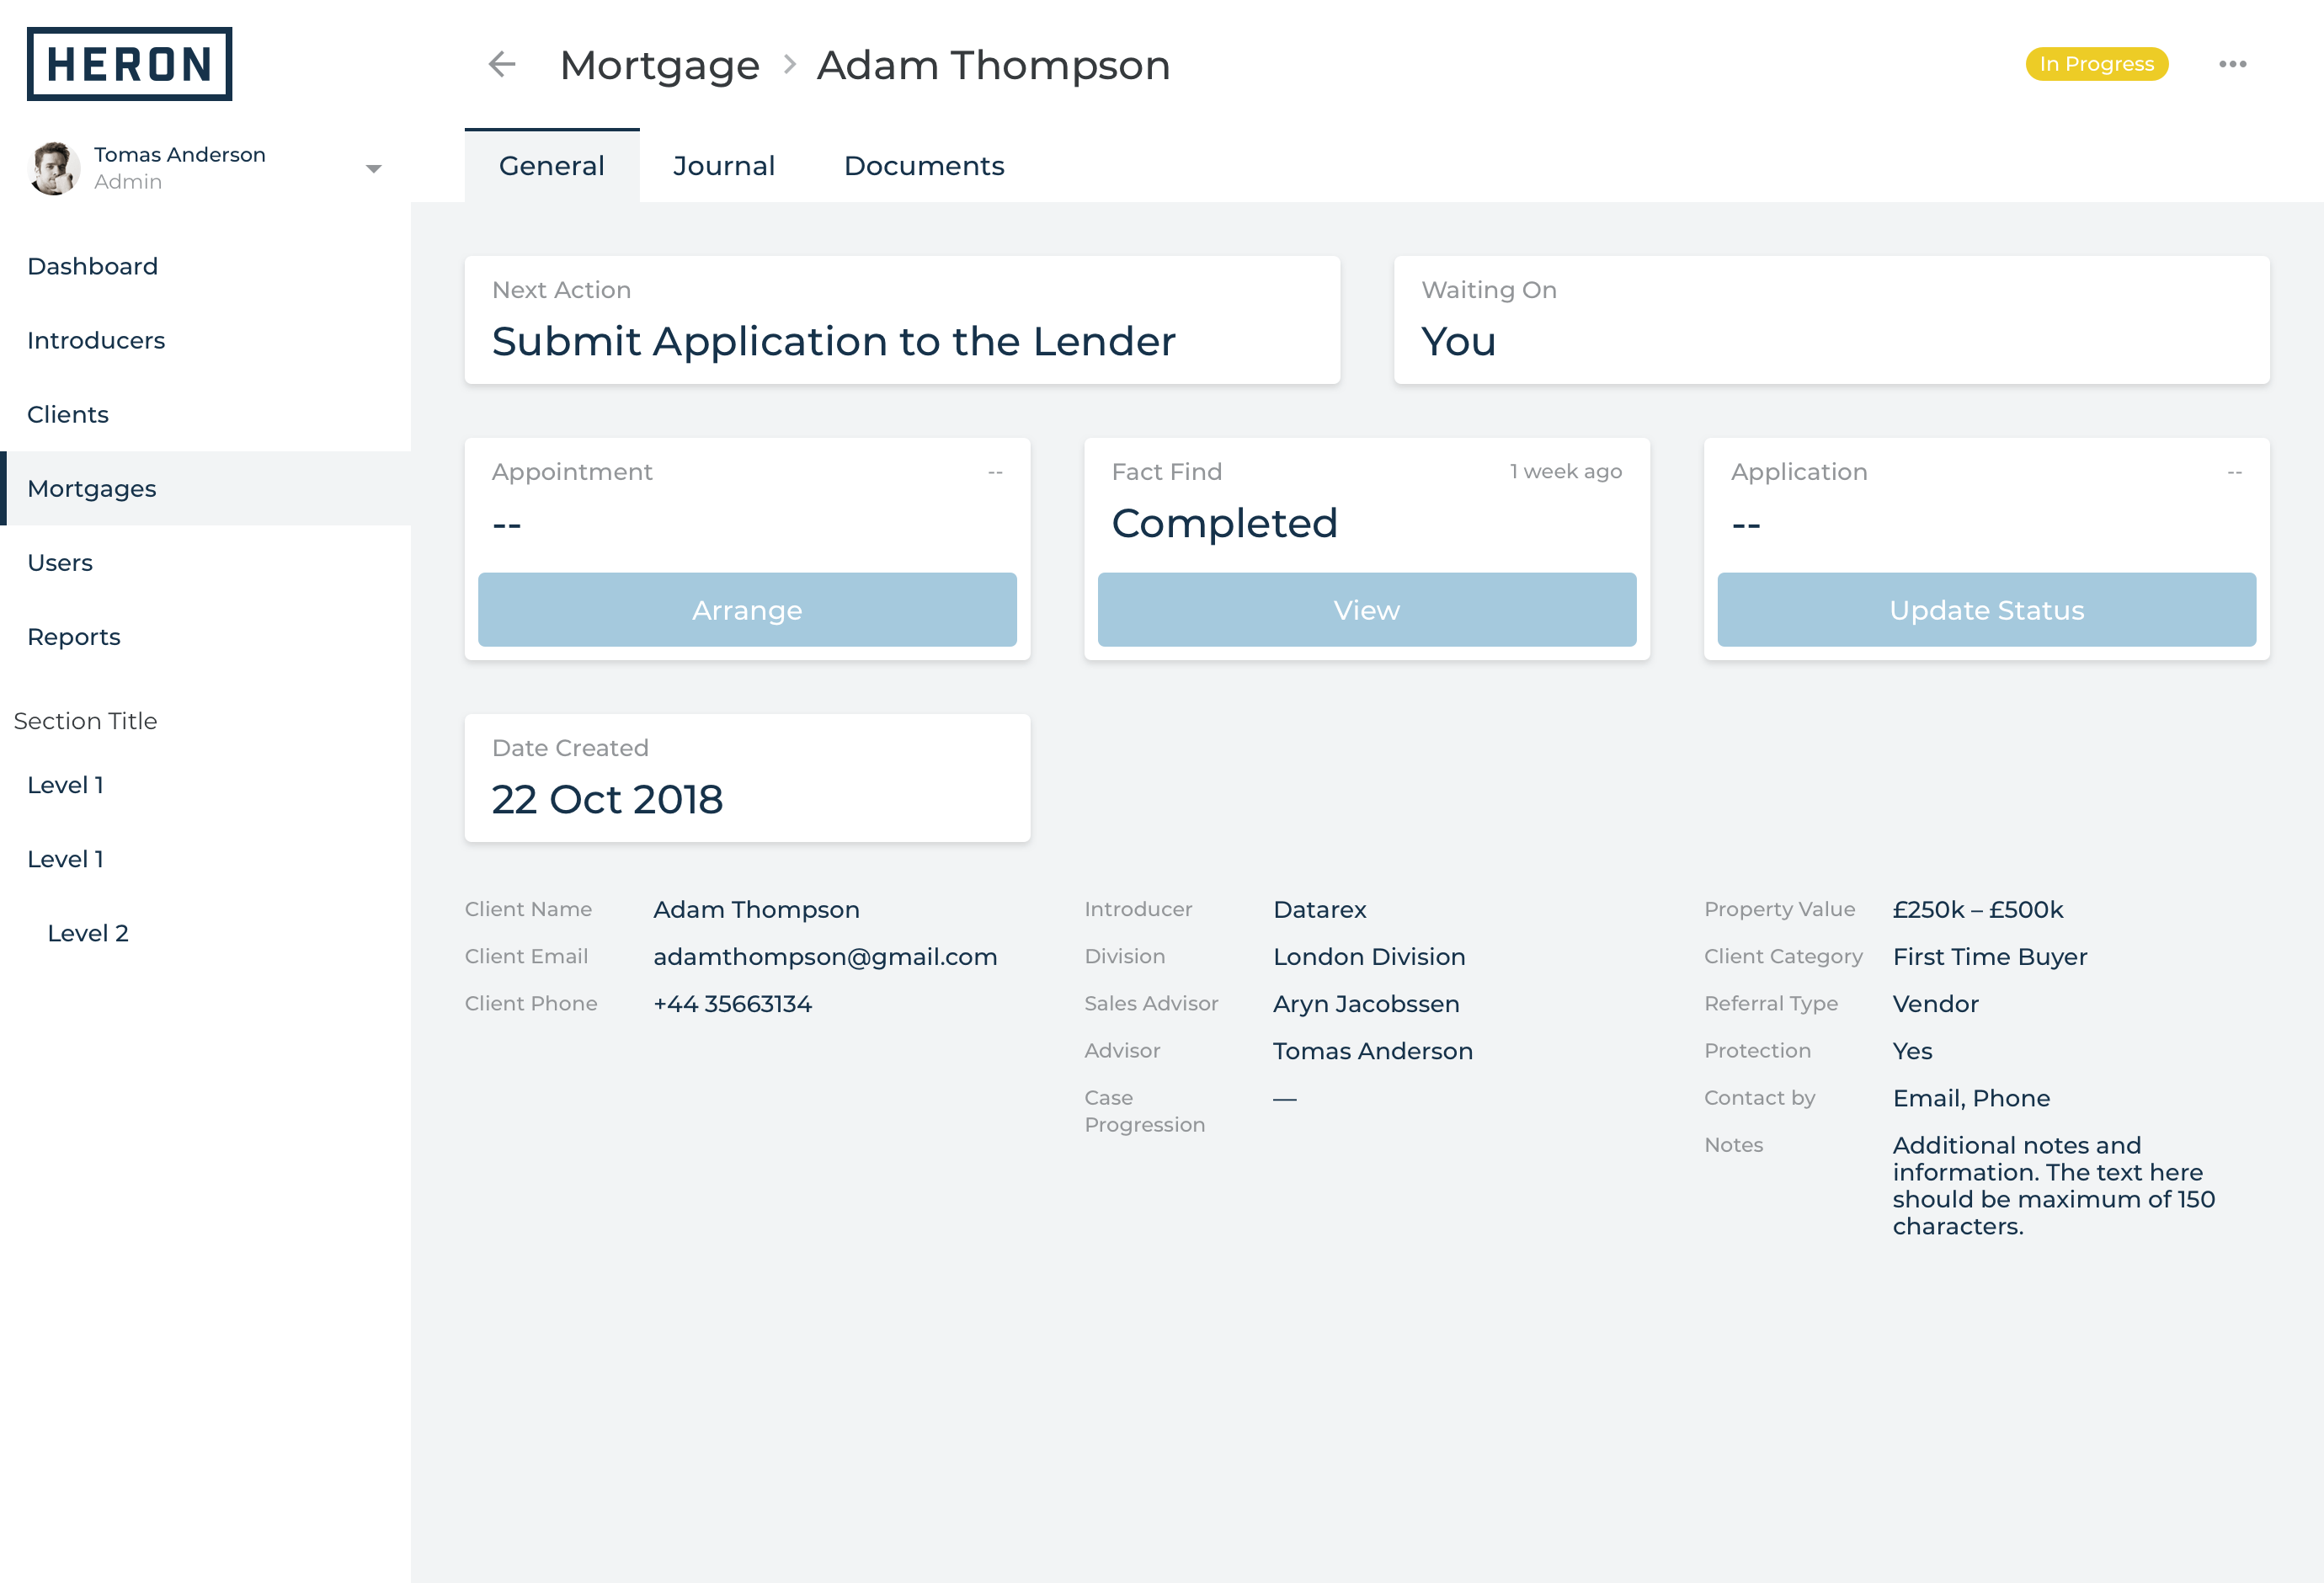Click the Arrange appointment button
Screen dimensions: 2324x1583
pos(747,609)
